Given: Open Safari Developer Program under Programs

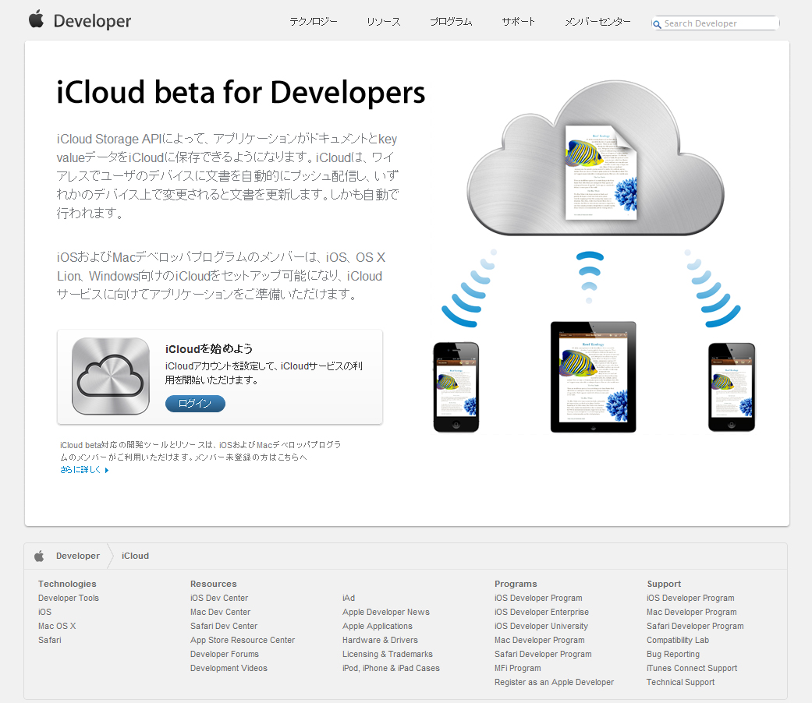Looking at the screenshot, I should point(543,654).
